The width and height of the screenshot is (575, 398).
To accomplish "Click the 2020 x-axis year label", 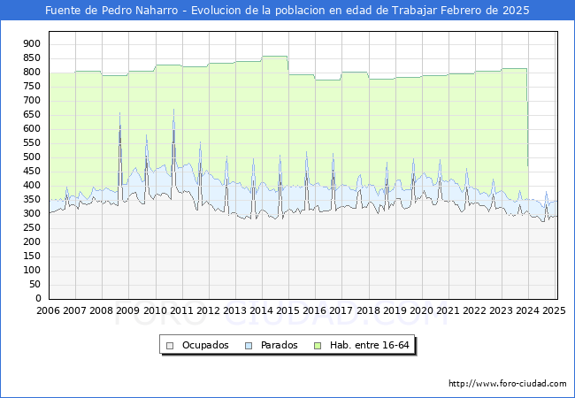I will (x=421, y=310).
